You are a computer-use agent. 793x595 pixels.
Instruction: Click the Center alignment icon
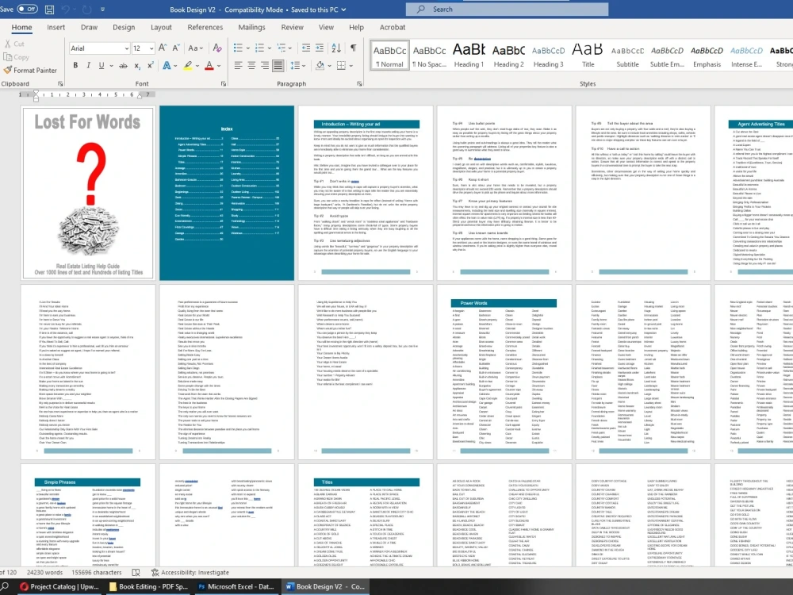[251, 65]
